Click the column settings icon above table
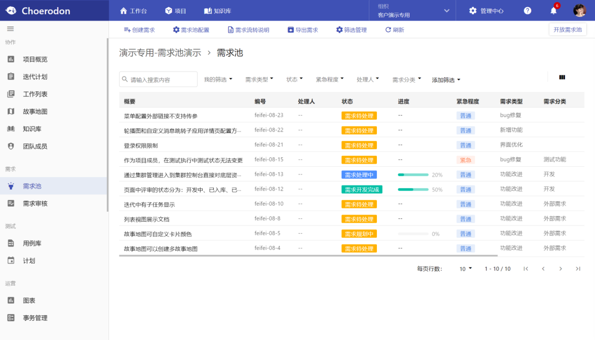This screenshot has width=595, height=340. point(562,78)
